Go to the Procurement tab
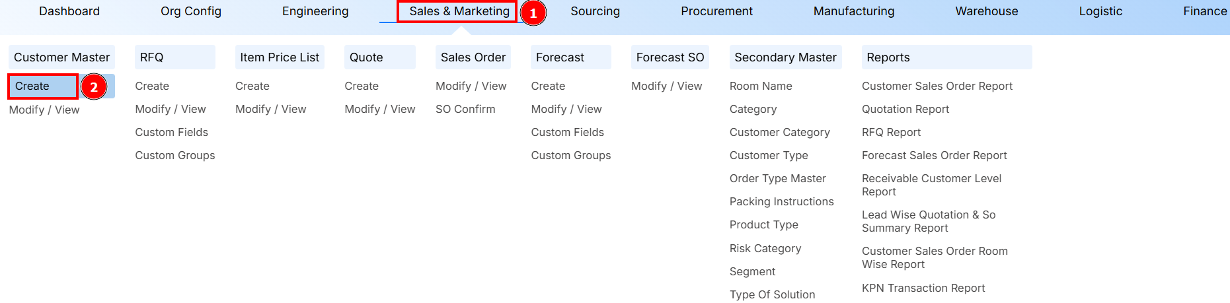The width and height of the screenshot is (1230, 303). (716, 11)
